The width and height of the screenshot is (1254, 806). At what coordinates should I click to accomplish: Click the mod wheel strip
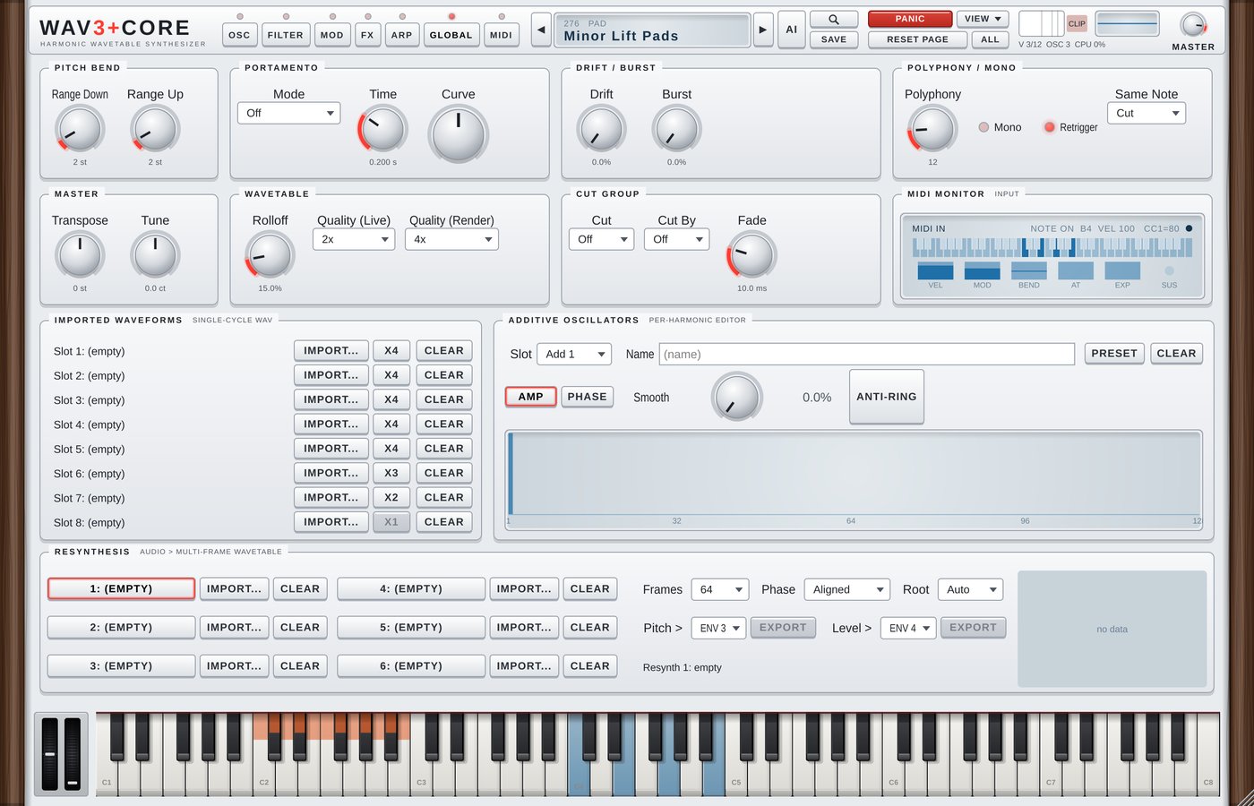[73, 753]
